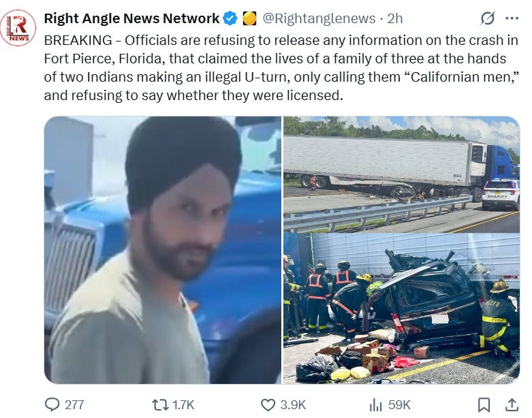The image size is (532, 418).
Task: Open the share upload icon
Action: (512, 405)
